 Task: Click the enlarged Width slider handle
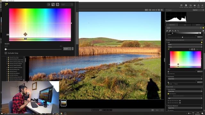tap(6, 49)
